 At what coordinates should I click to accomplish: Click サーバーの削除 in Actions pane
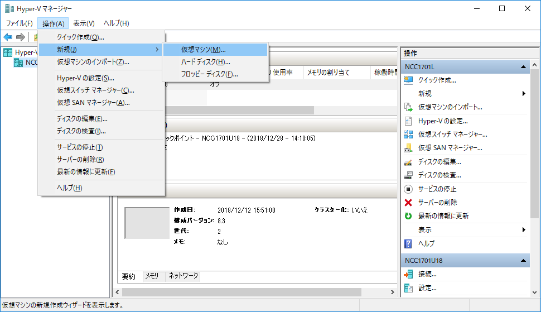(437, 202)
